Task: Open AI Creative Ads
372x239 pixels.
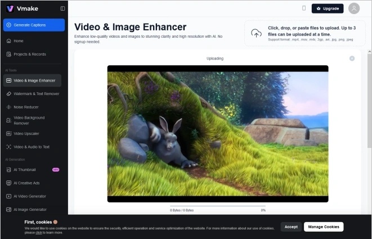Action: 32,183
